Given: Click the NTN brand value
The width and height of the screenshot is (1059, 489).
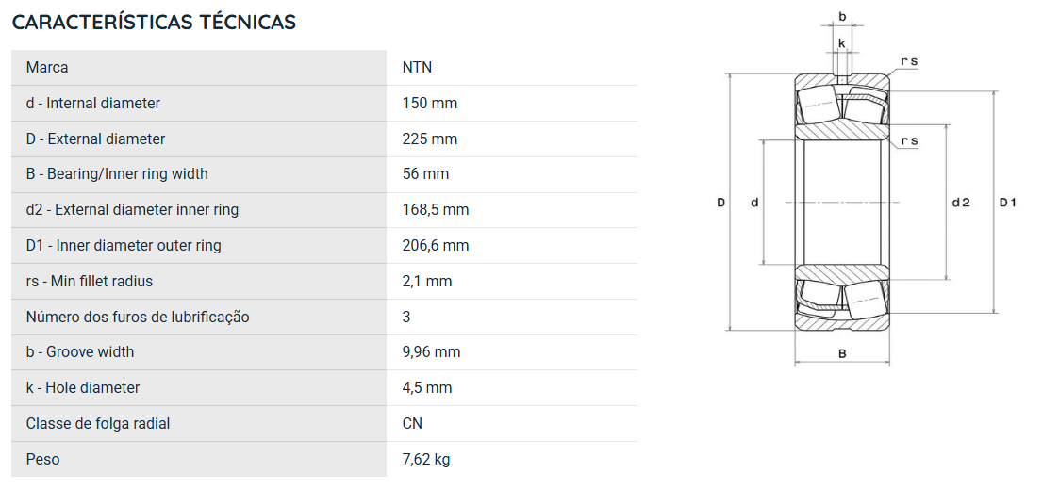Looking at the screenshot, I should 417,68.
